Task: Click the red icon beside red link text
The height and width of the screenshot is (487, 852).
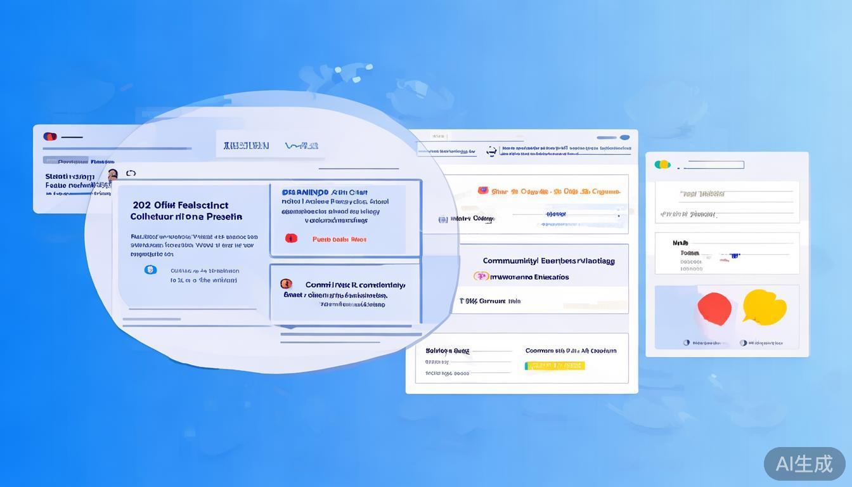Action: click(x=291, y=238)
